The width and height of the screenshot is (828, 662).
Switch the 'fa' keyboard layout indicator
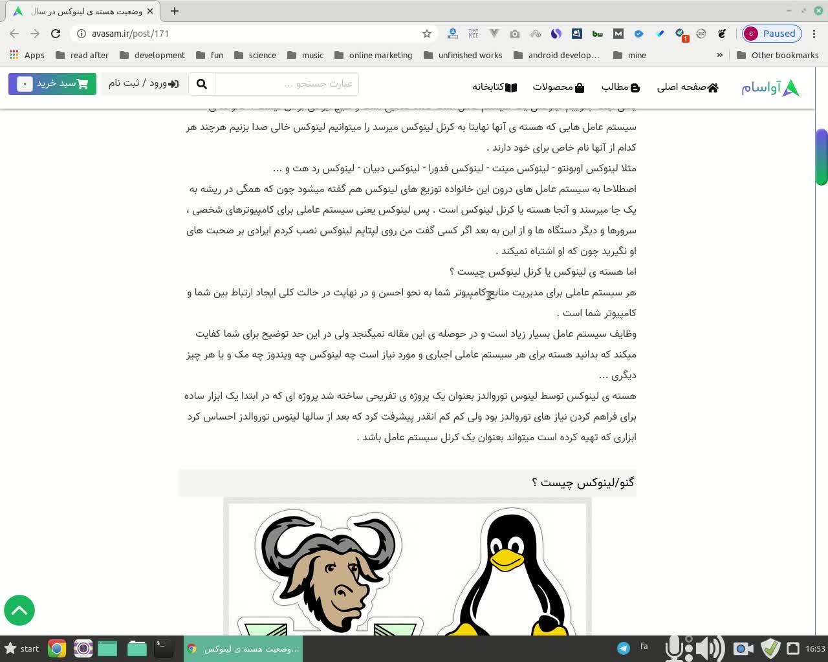tap(644, 646)
